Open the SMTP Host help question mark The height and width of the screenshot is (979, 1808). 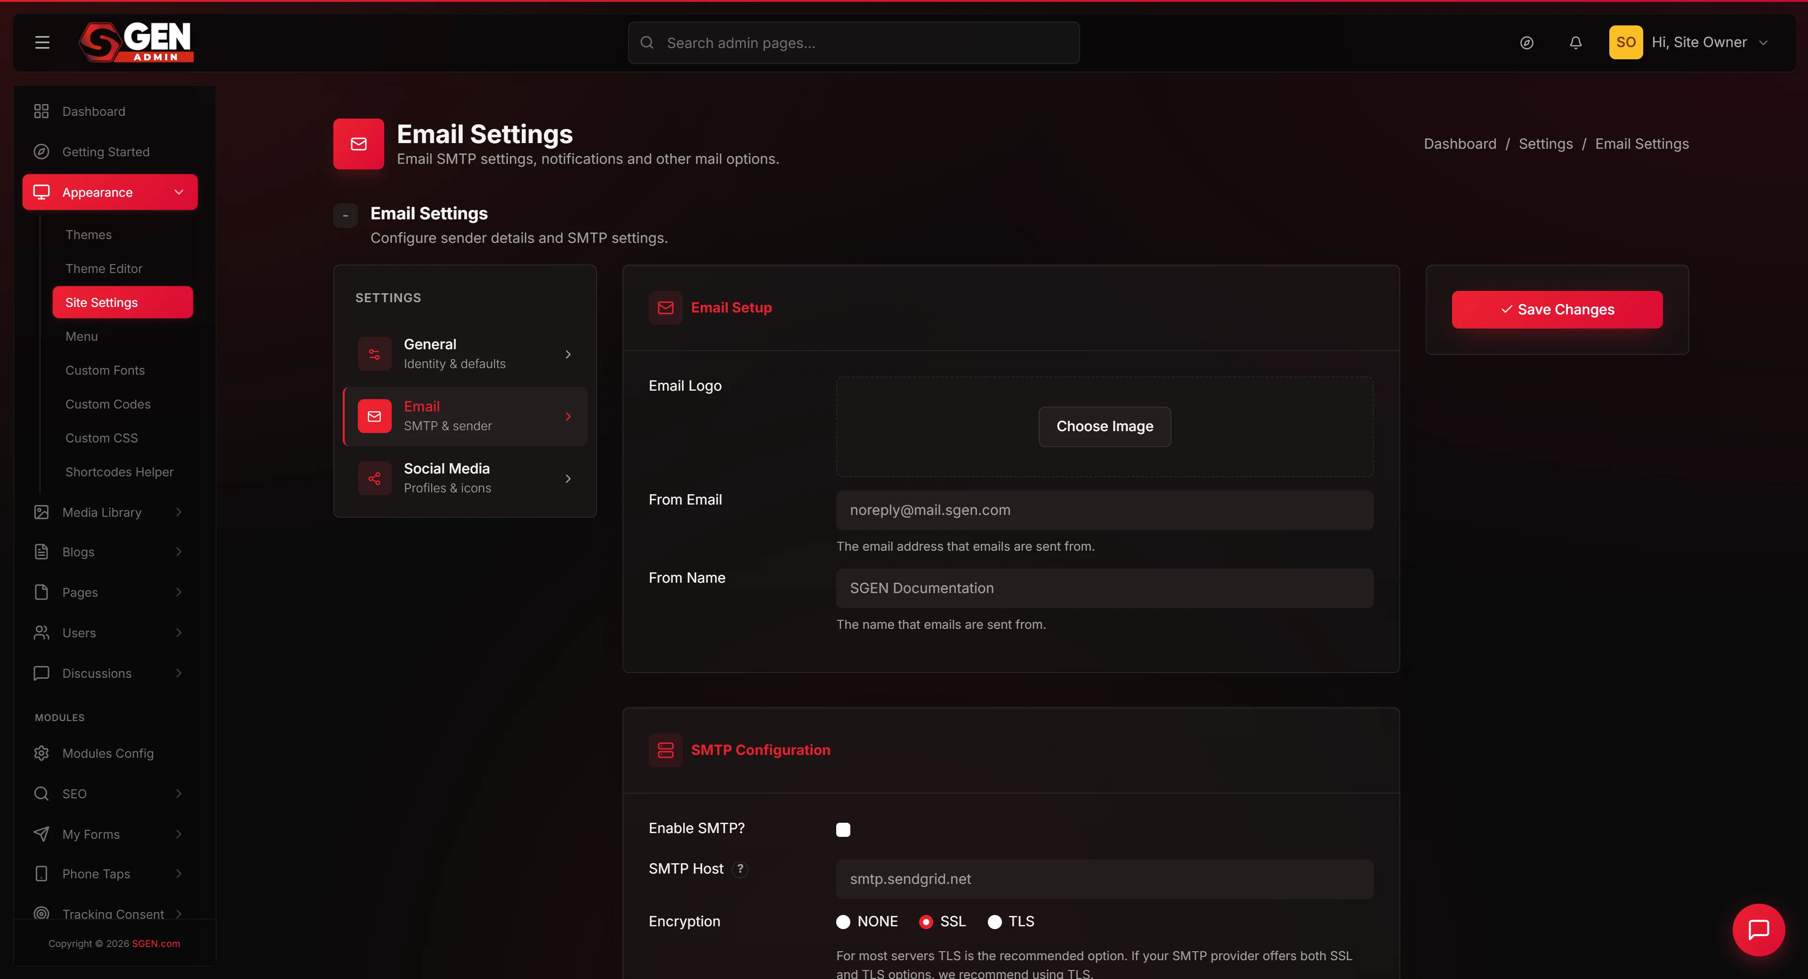coord(740,869)
